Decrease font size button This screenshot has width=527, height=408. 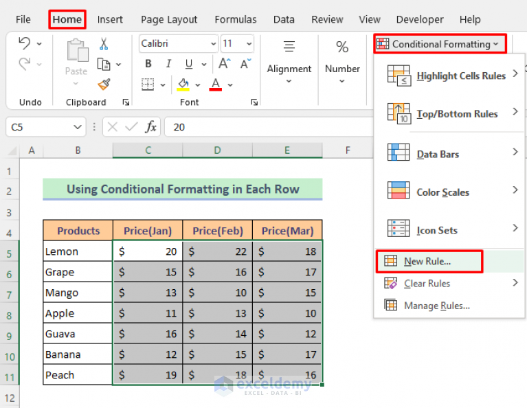point(246,63)
